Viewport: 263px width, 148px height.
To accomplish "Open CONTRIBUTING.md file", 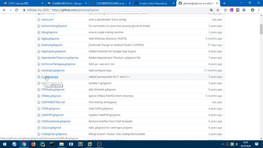I will tap(53, 102).
